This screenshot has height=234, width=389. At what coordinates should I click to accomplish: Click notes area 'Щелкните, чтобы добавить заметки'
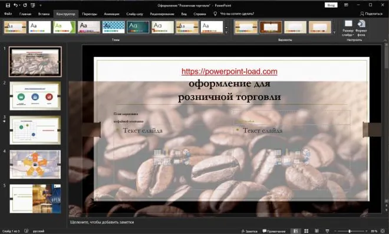tap(102, 222)
